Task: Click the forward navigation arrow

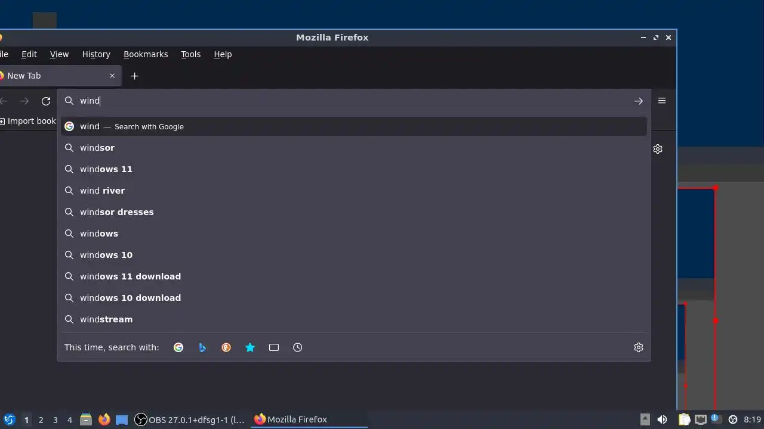Action: [24, 101]
